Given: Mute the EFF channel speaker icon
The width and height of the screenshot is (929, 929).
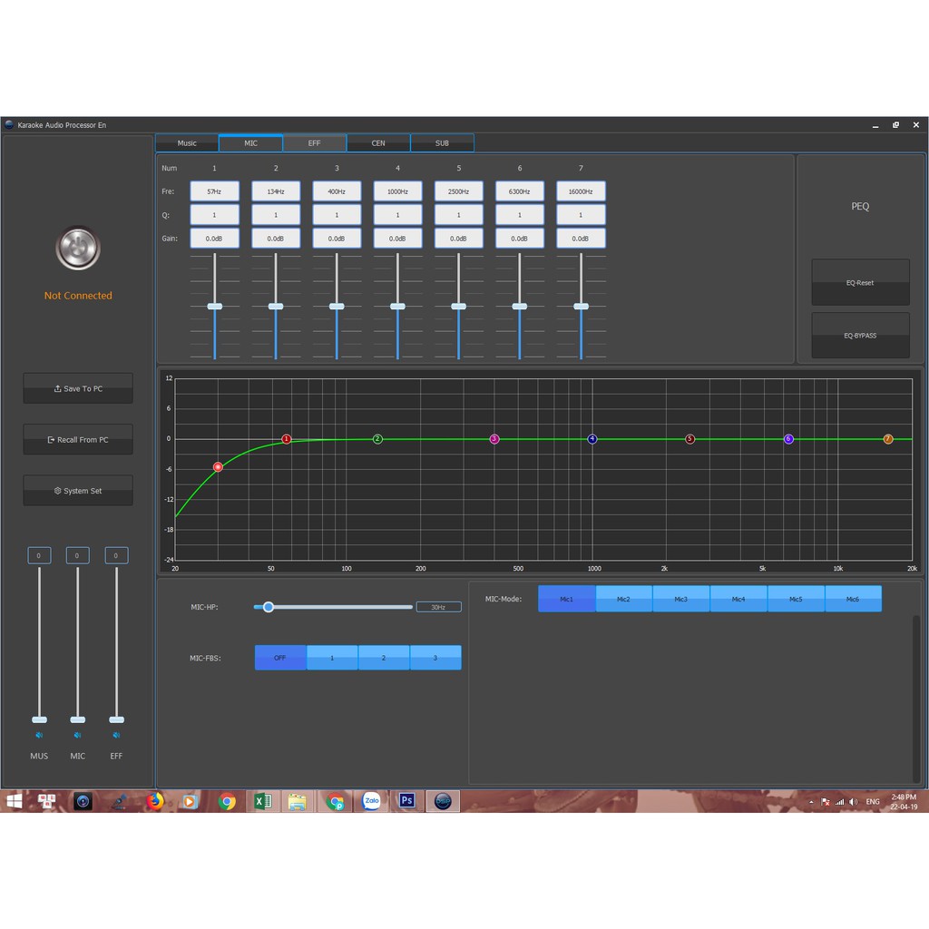Looking at the screenshot, I should pos(116,736).
